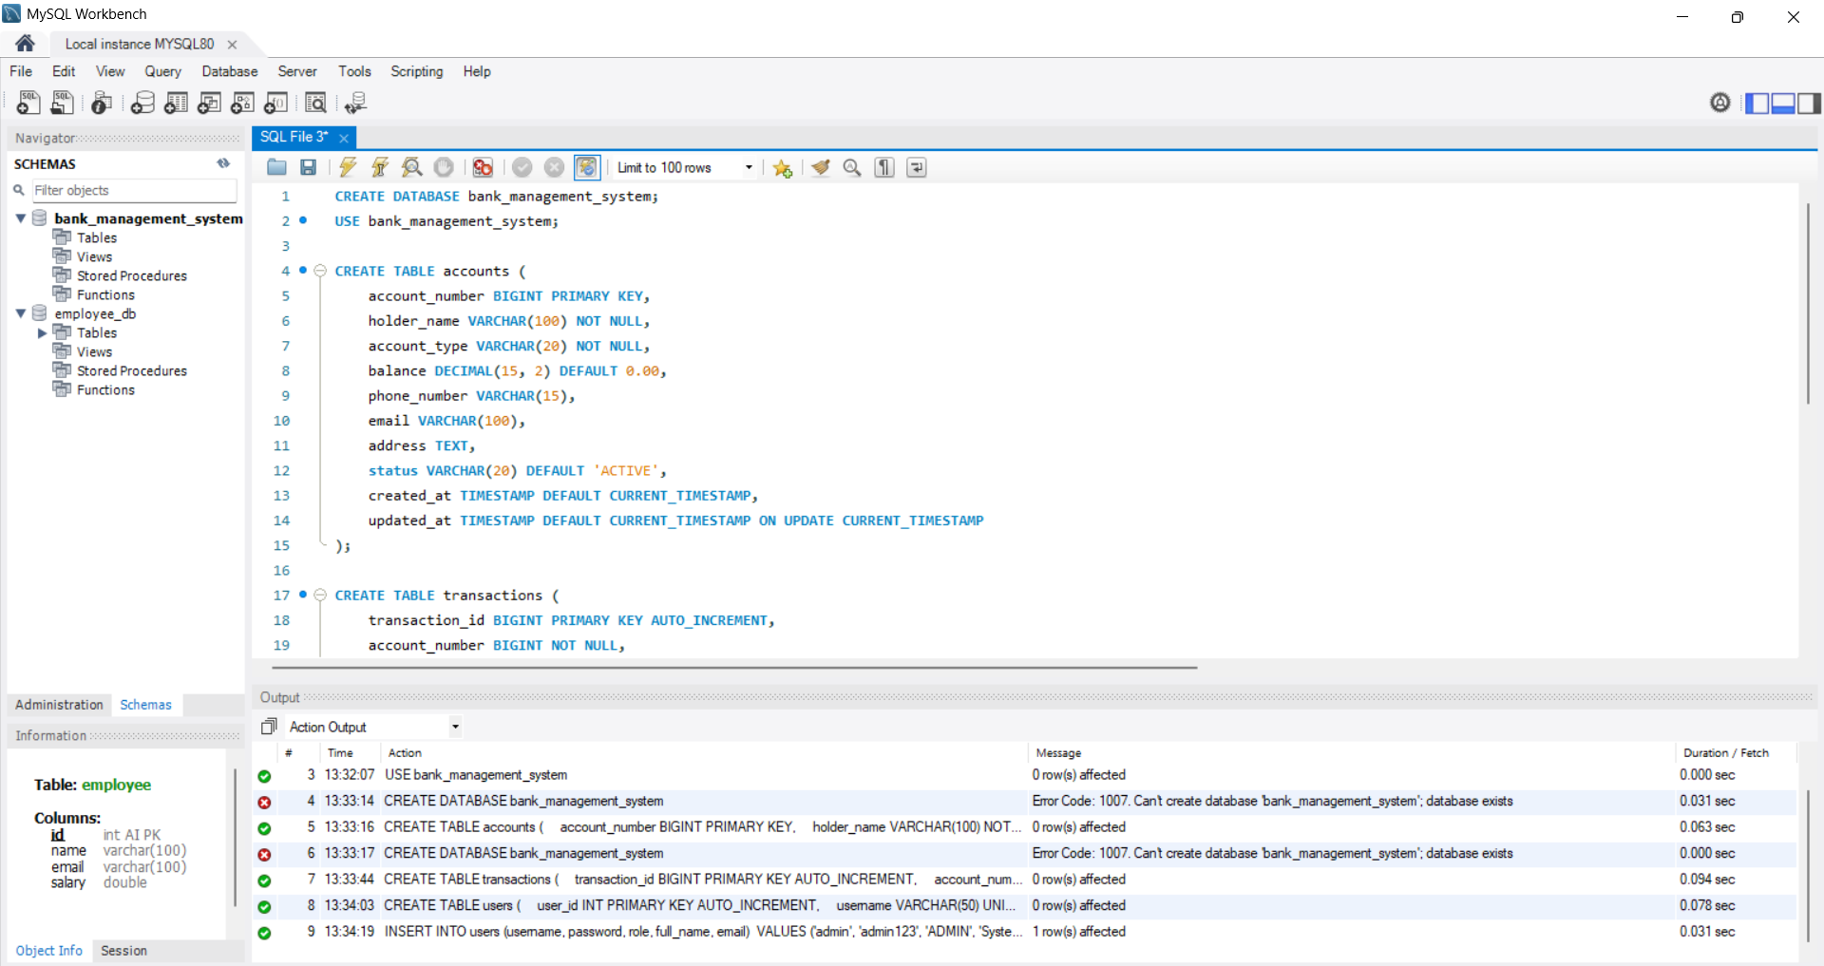This screenshot has width=1824, height=966.
Task: Create a new schema toolbar icon
Action: coord(142,103)
